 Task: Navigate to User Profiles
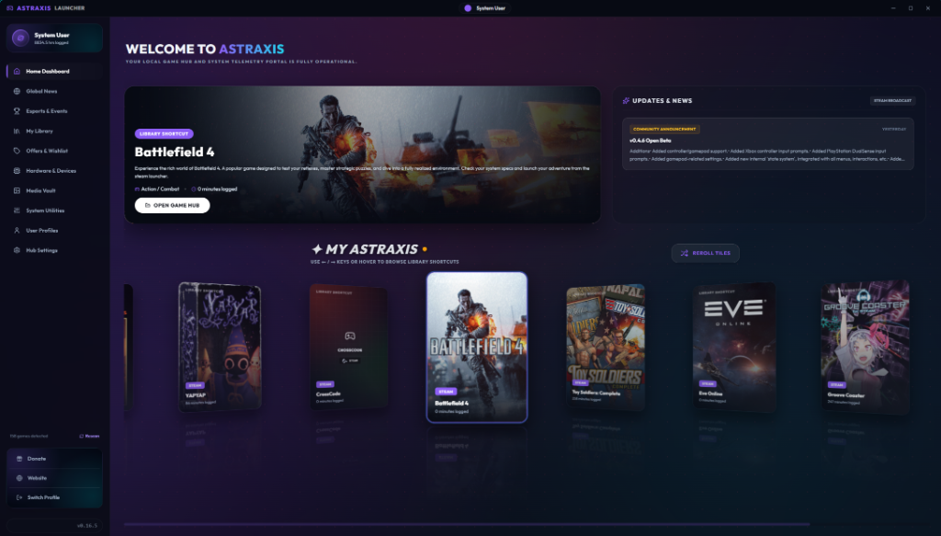tap(54, 230)
